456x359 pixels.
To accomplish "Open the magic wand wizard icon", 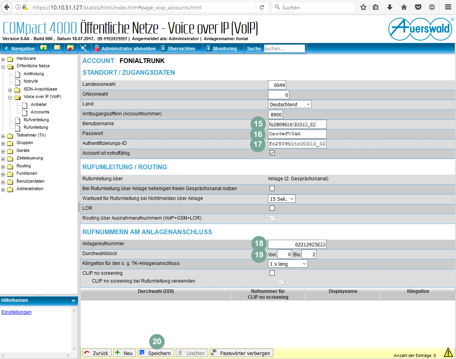I will pyautogui.click(x=84, y=48).
